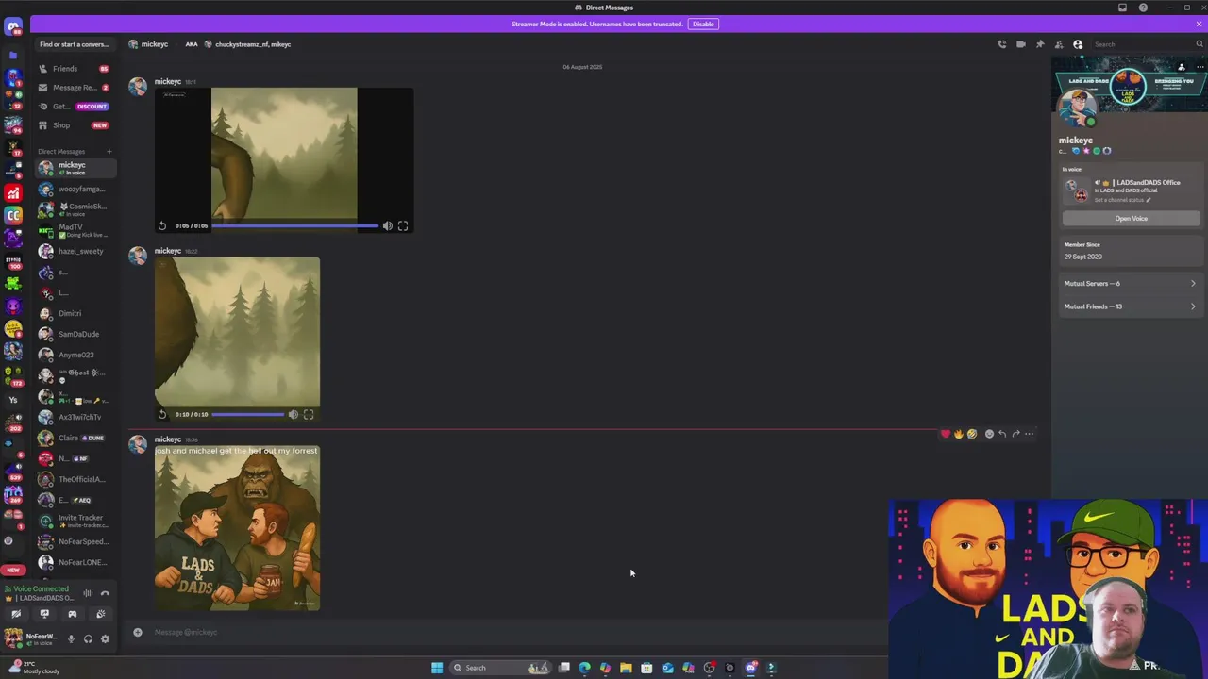Open the Invite Tracker conversation

pyautogui.click(x=75, y=521)
